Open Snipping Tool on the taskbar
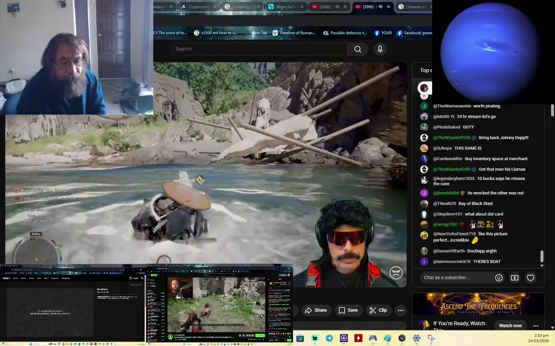The height and width of the screenshot is (346, 555). [431, 338]
